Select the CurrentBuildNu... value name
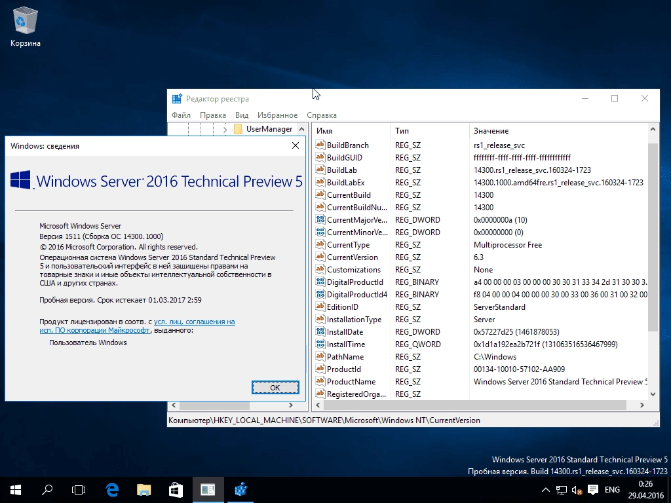 [x=356, y=207]
